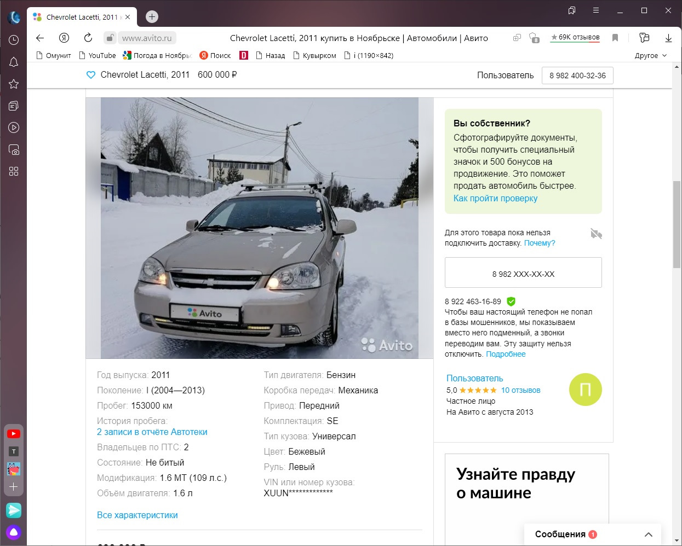Open the bookmarks panel icon in title bar
682x546 pixels.
point(572,10)
